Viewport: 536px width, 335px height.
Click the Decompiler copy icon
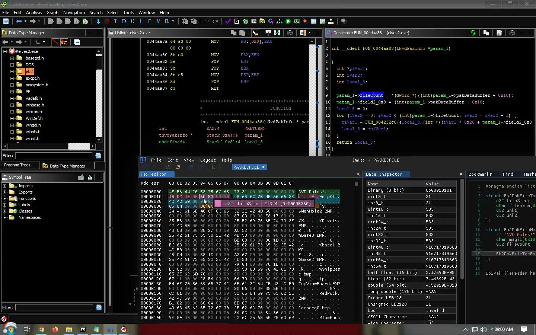point(486,33)
